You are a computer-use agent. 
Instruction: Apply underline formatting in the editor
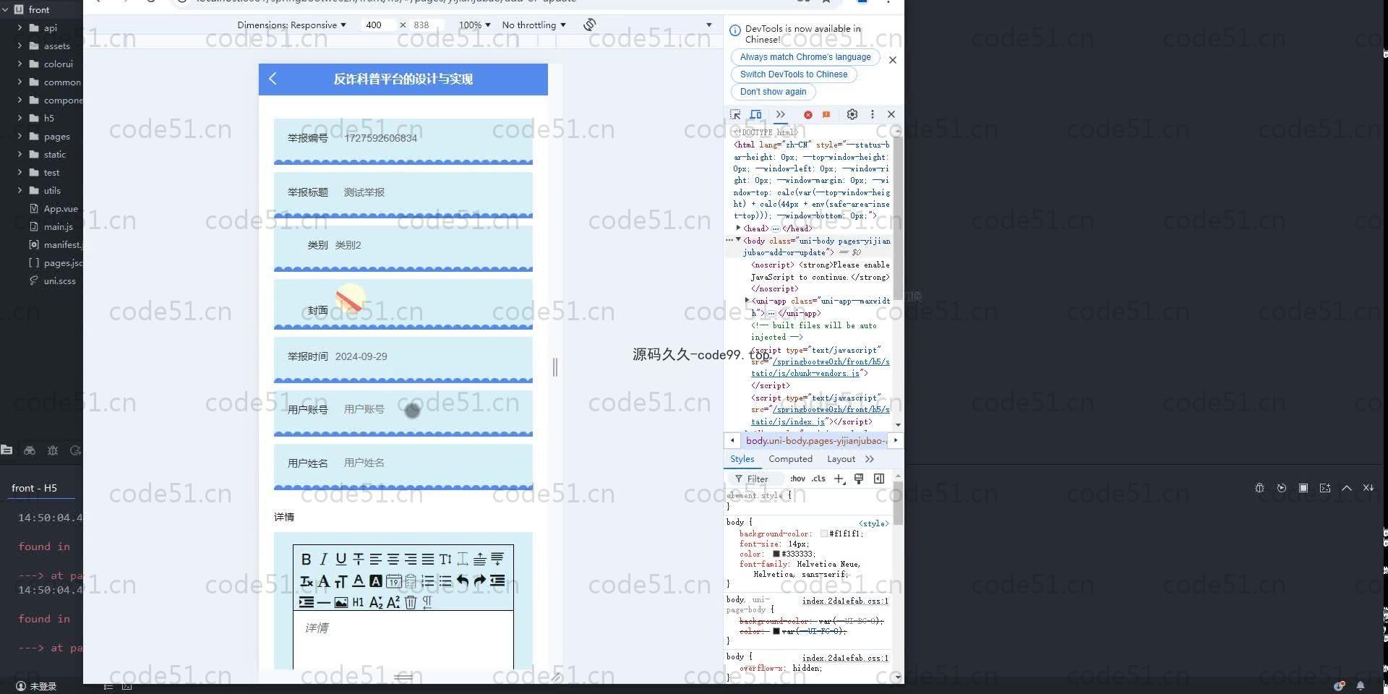(x=340, y=559)
